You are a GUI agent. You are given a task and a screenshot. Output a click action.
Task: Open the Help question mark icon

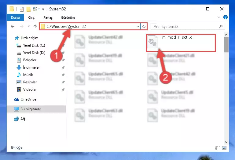coord(225,17)
